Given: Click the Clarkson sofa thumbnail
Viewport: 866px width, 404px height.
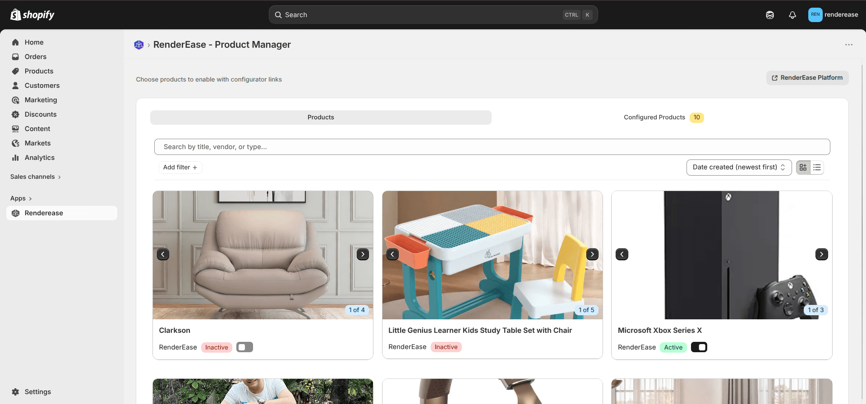Looking at the screenshot, I should tap(263, 255).
